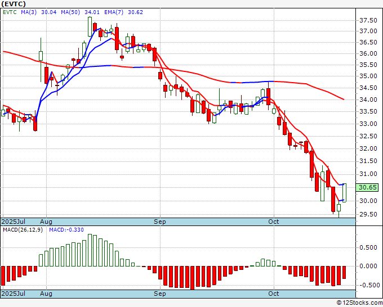This screenshot has height=307, width=383.
Task: Click the latest green candlestick at the far right
Action: click(x=344, y=192)
